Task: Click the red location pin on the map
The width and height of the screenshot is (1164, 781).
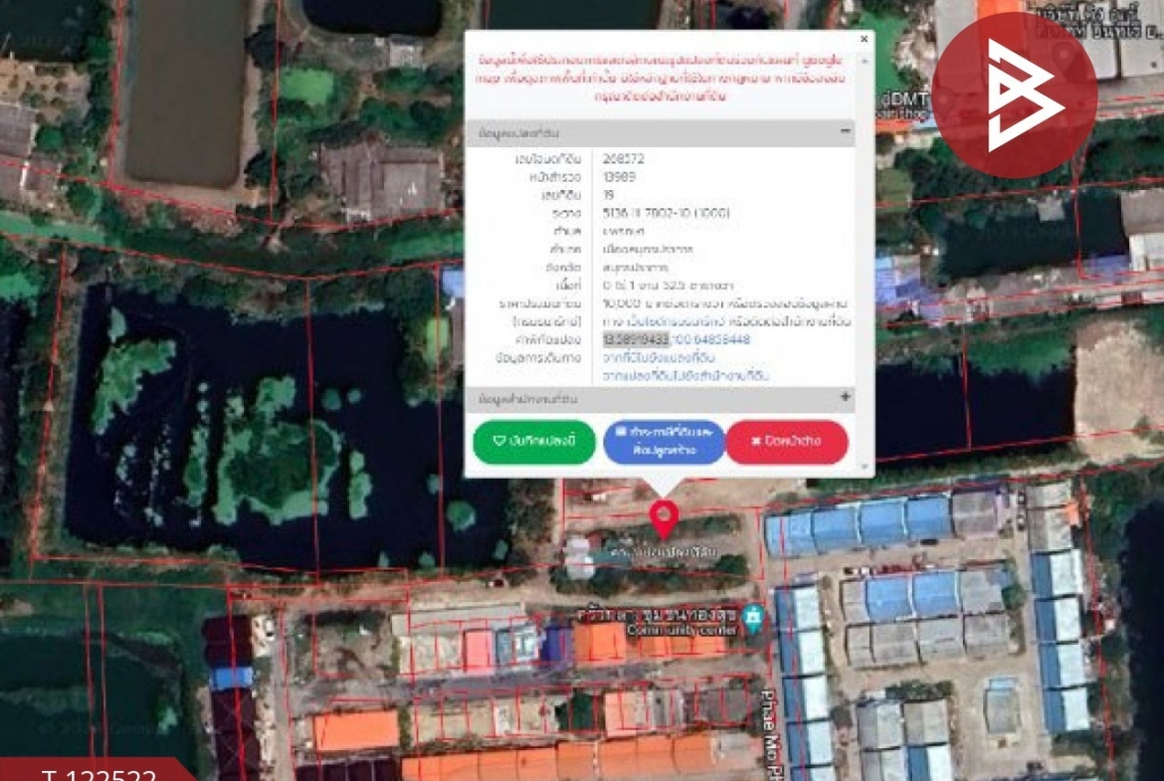Action: pyautogui.click(x=664, y=517)
